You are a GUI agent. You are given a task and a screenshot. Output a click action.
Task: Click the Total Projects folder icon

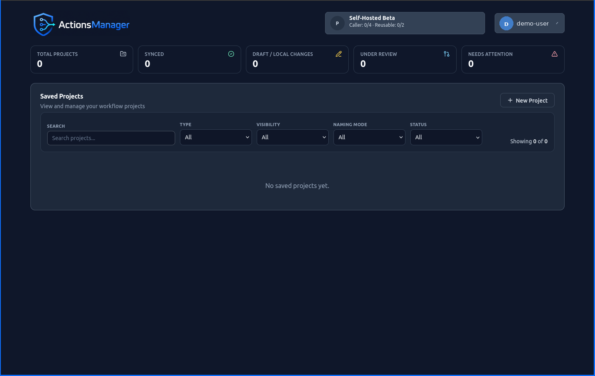[x=123, y=54]
